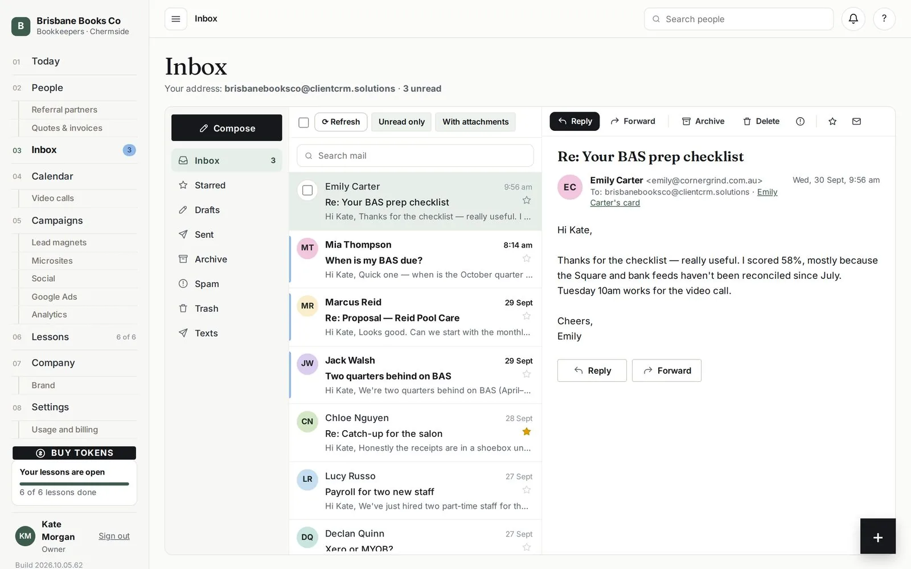911x569 pixels.
Task: Open Lucy Russo LR avatar
Action: [307, 479]
